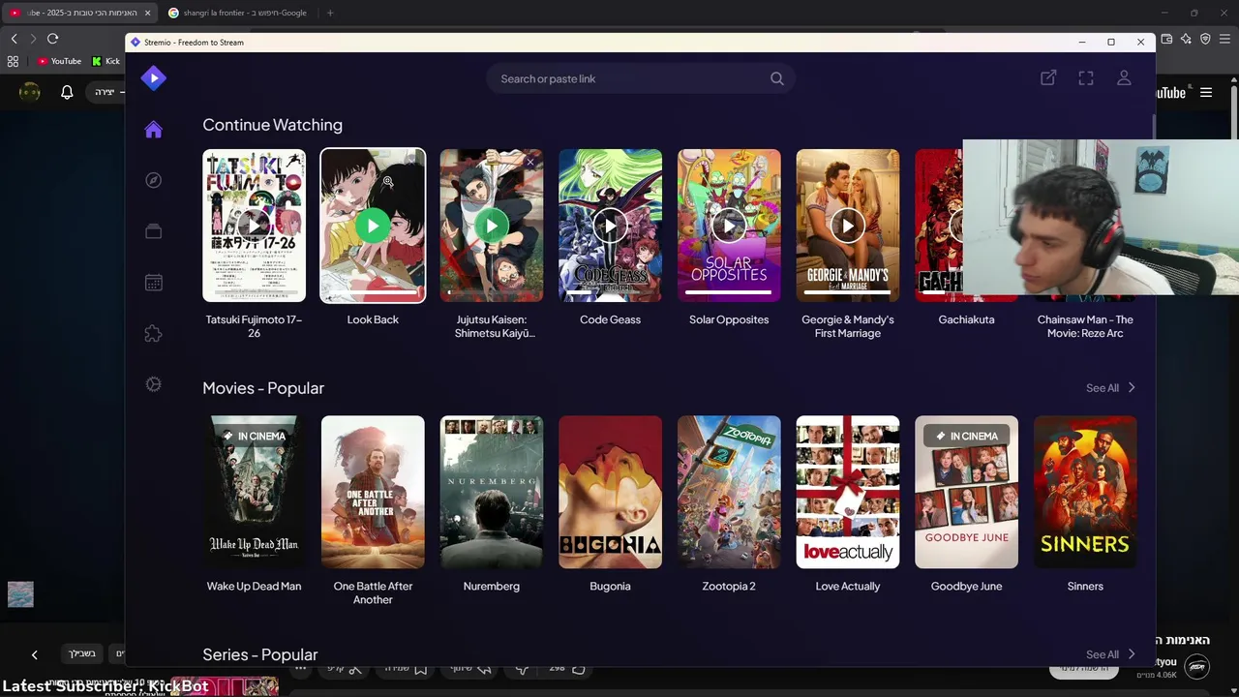
Task: Open a new browser tab with plus
Action: coord(330,13)
